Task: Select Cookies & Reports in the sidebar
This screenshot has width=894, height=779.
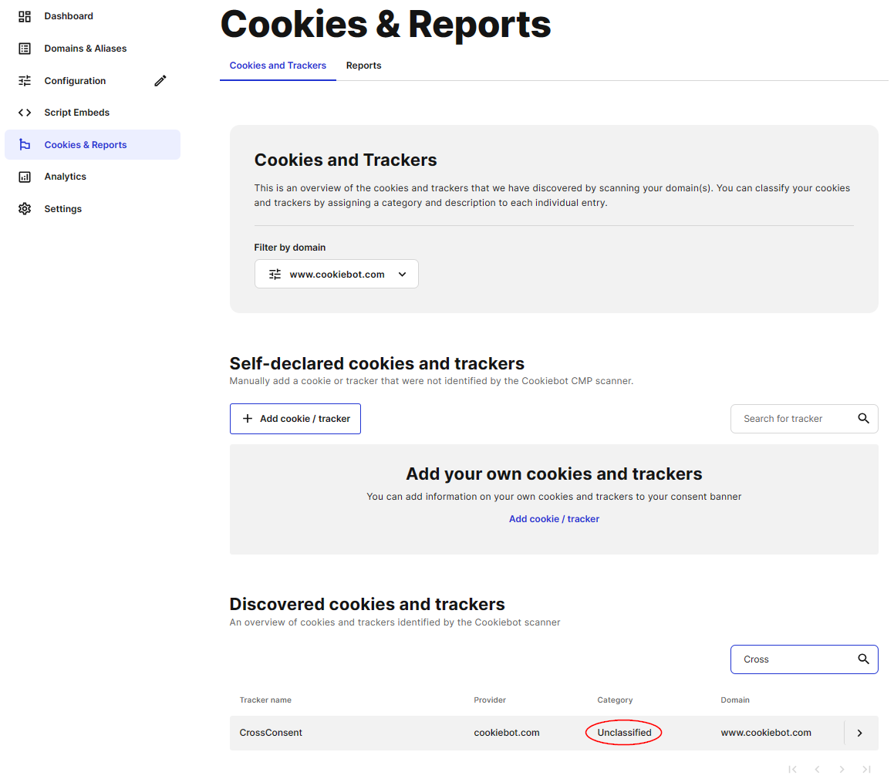Action: (93, 145)
